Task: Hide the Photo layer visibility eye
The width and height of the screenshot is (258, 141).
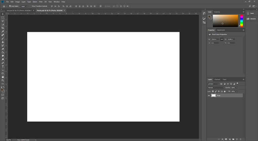Action: (209, 96)
